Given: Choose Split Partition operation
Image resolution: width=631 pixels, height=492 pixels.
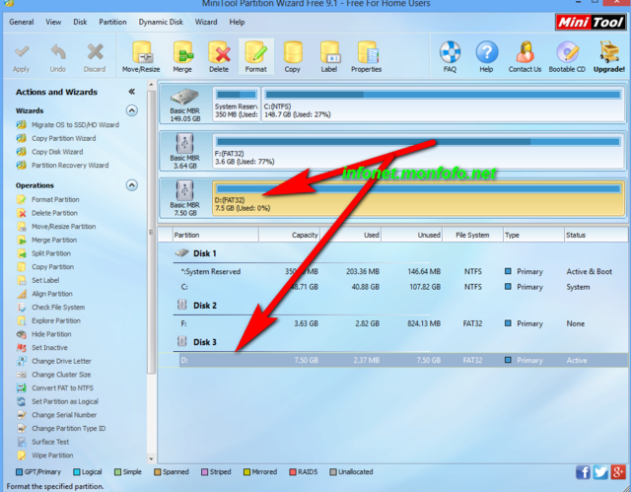Looking at the screenshot, I should point(51,253).
